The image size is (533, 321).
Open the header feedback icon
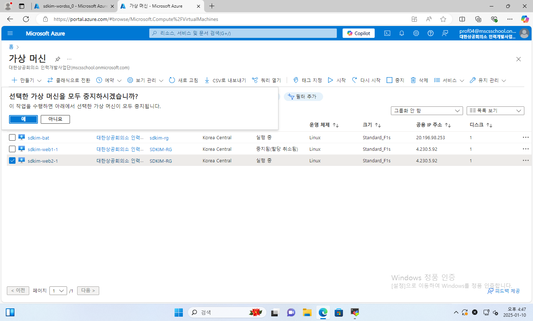(445, 33)
